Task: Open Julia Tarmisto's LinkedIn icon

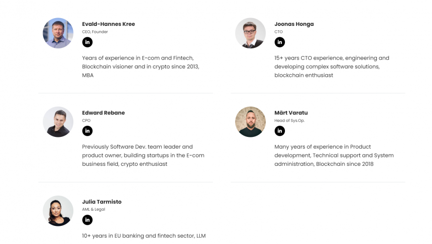Action: click(87, 220)
